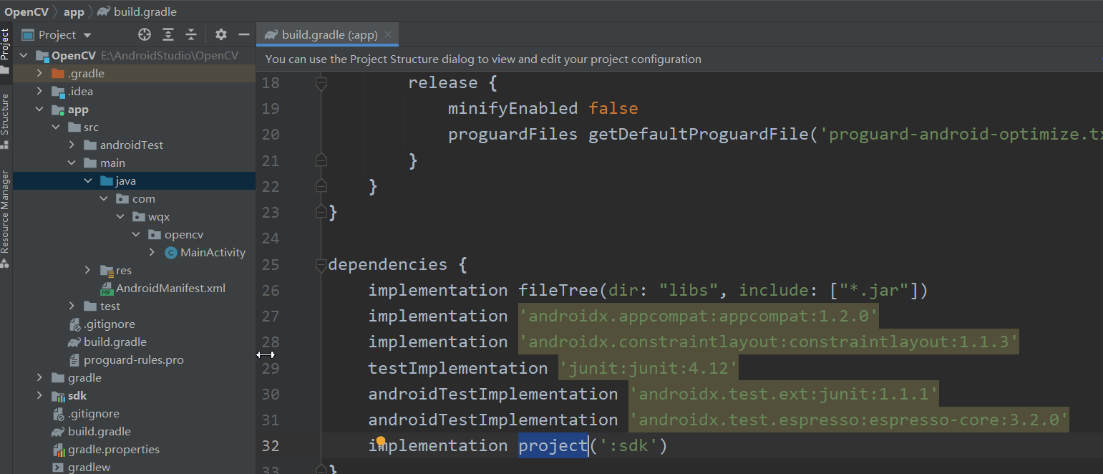Click the Select Opened File target icon
1103x474 pixels.
point(145,34)
